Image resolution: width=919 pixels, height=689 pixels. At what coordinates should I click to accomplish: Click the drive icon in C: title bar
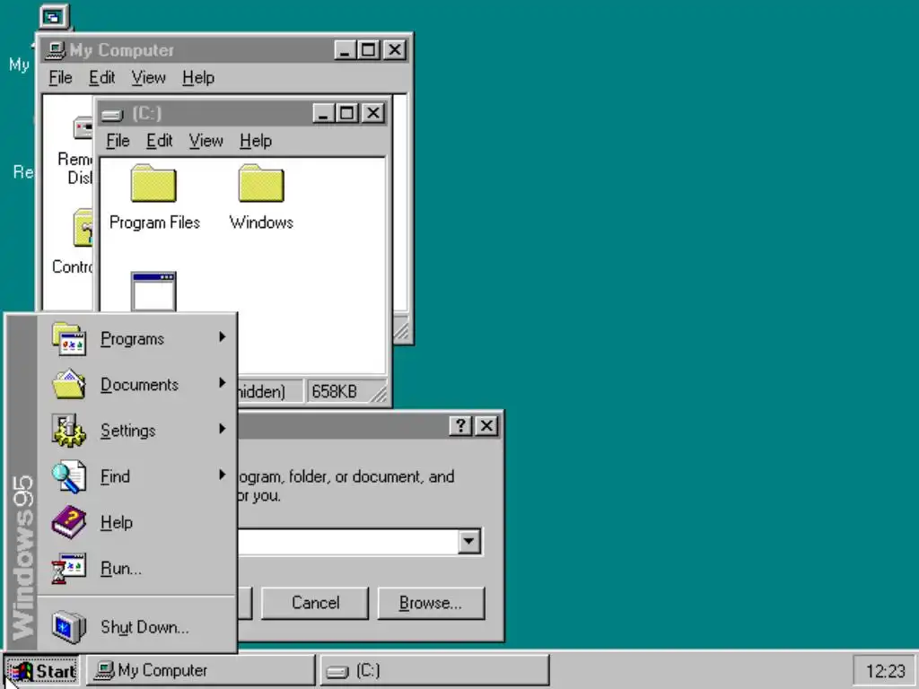click(112, 114)
